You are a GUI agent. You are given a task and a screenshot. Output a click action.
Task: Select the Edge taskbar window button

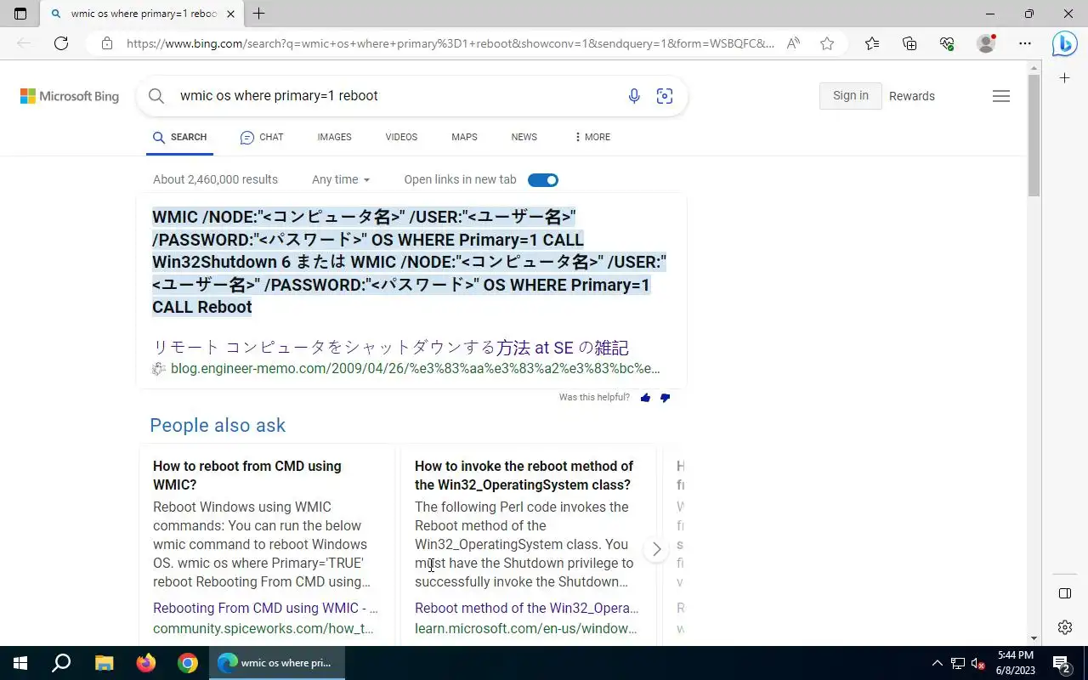[x=277, y=663]
